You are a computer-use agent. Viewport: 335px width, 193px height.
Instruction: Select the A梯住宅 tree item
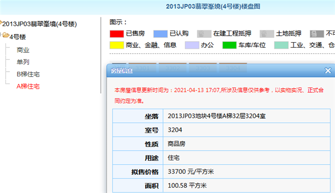click(x=28, y=86)
